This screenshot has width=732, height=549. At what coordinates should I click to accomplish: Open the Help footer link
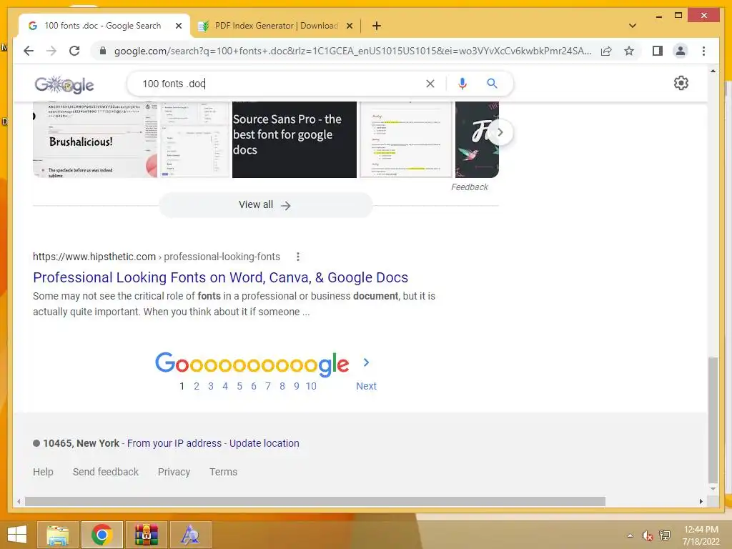pyautogui.click(x=43, y=472)
